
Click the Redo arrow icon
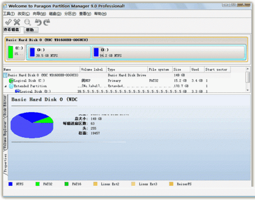point(47,22)
